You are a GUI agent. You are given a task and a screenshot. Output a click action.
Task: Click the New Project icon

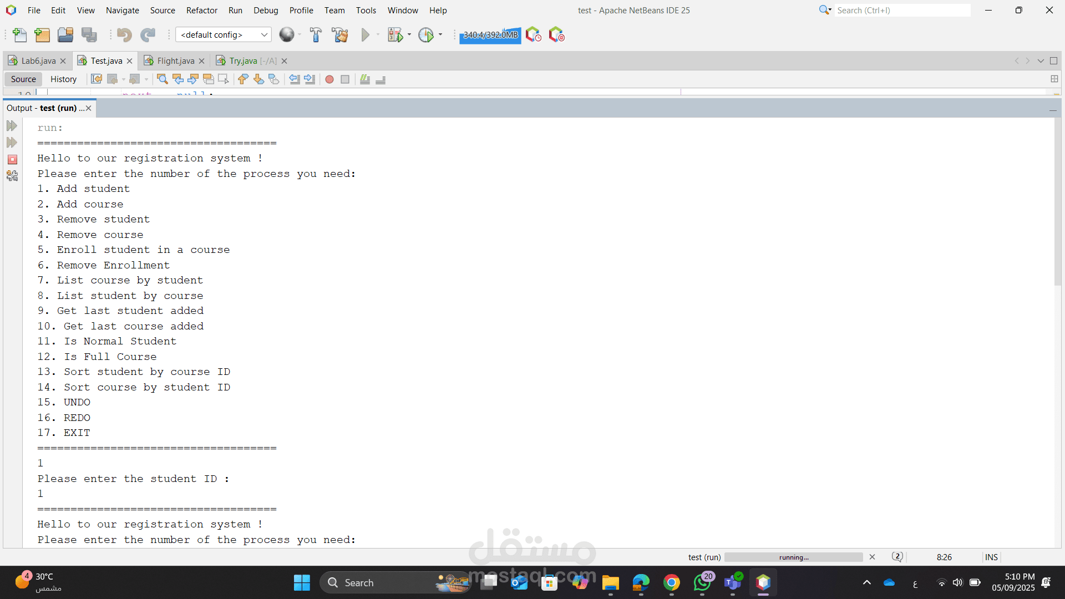(42, 35)
